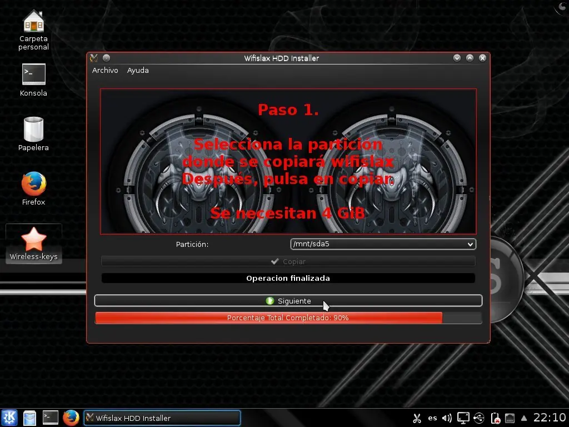
Task: Open the battery status tray icon
Action: point(495,418)
